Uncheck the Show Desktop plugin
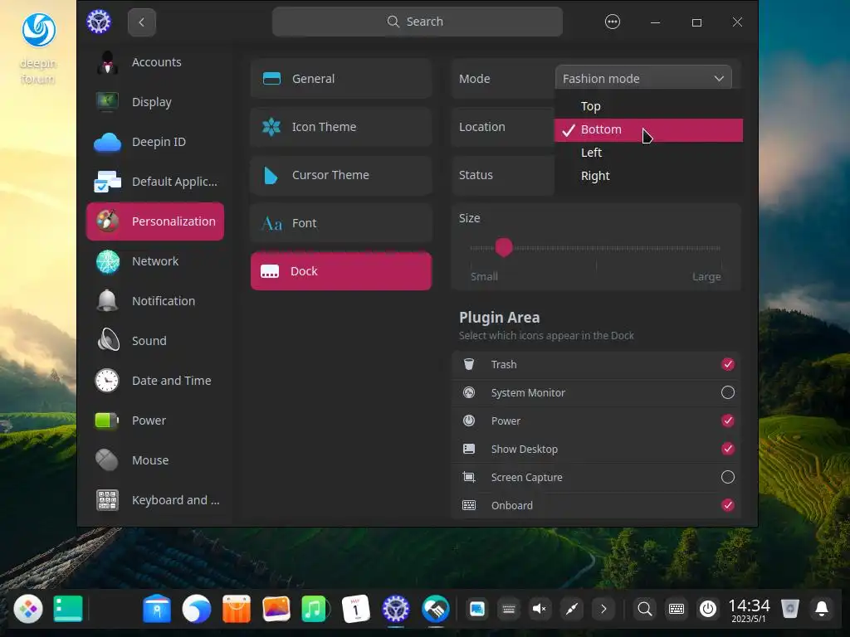The image size is (850, 637). coord(727,449)
